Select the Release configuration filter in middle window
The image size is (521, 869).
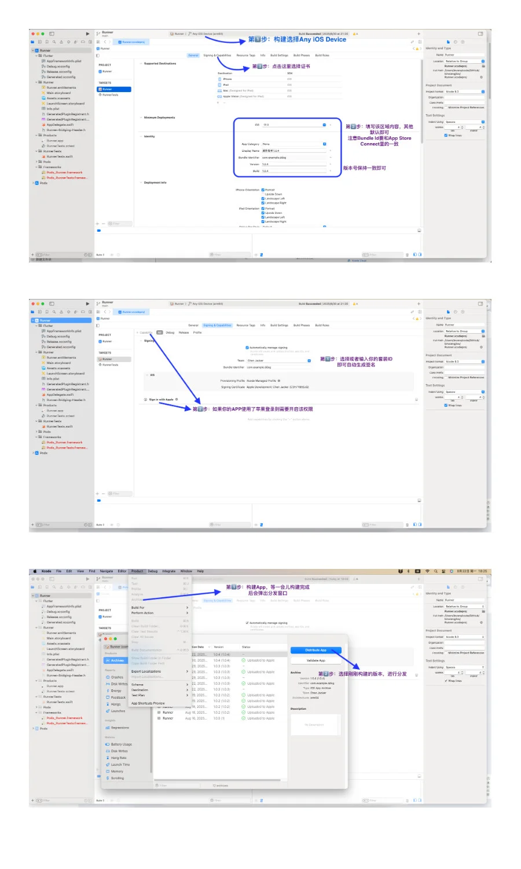coord(184,333)
